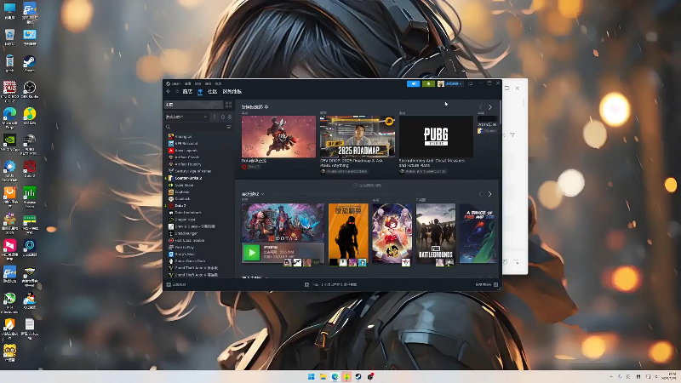Open the DEV DROP 2025 Roadmap headline
Image resolution: width=681 pixels, height=383 pixels.
tap(352, 163)
